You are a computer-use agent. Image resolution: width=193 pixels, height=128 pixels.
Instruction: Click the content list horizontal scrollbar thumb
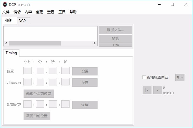(35, 43)
